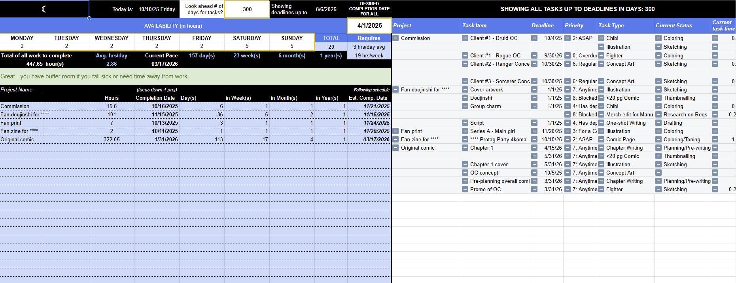
Task: Collapse the 11/20/25 deadline group
Action: click(x=534, y=131)
